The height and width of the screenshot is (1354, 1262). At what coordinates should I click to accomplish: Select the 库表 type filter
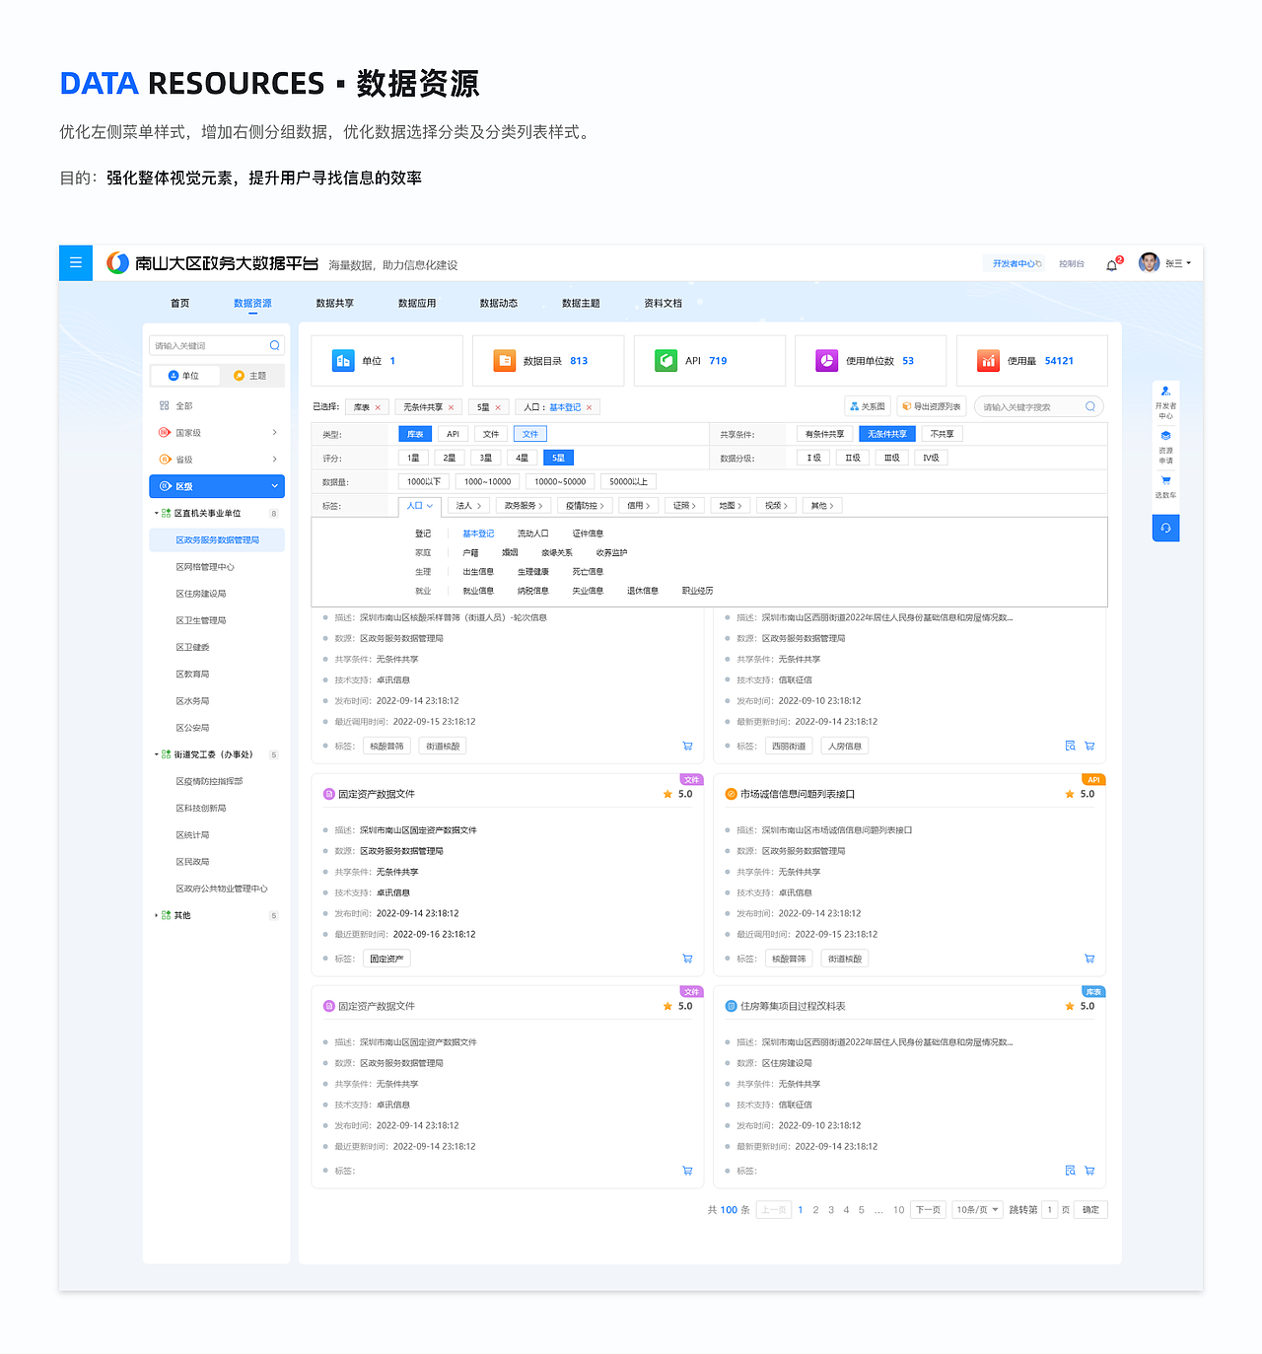pos(415,434)
